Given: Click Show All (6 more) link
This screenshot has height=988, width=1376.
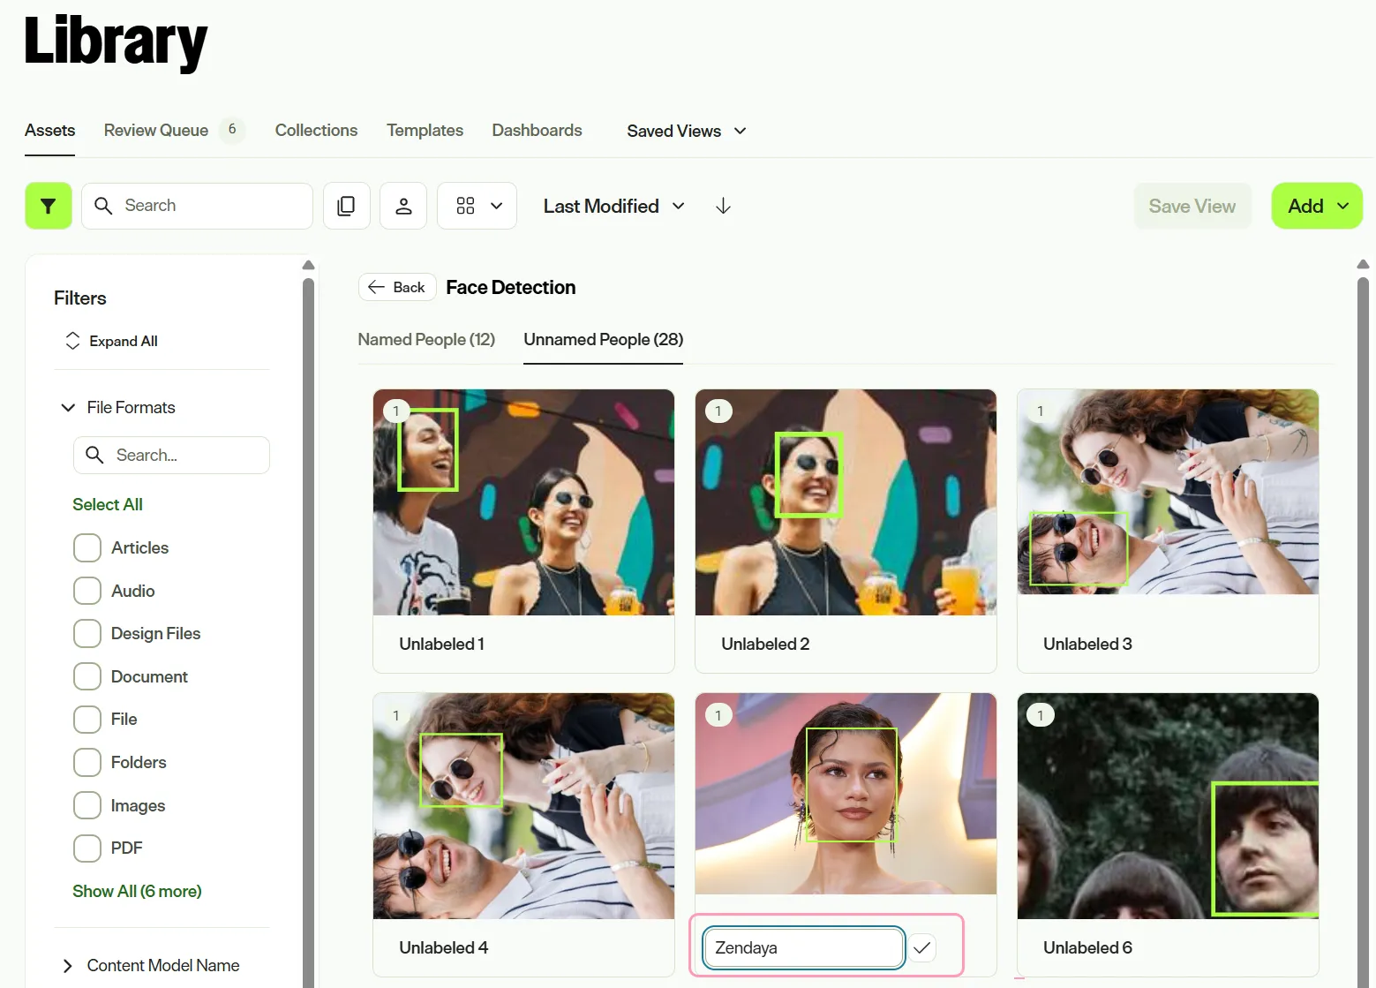Looking at the screenshot, I should (137, 891).
